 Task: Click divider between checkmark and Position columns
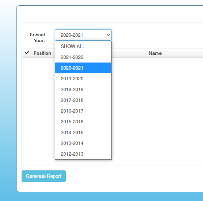(x=32, y=53)
